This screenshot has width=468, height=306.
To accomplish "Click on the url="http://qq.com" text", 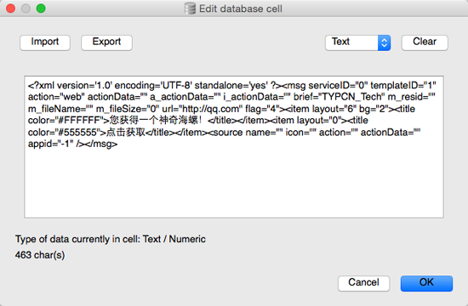I will tap(202, 109).
